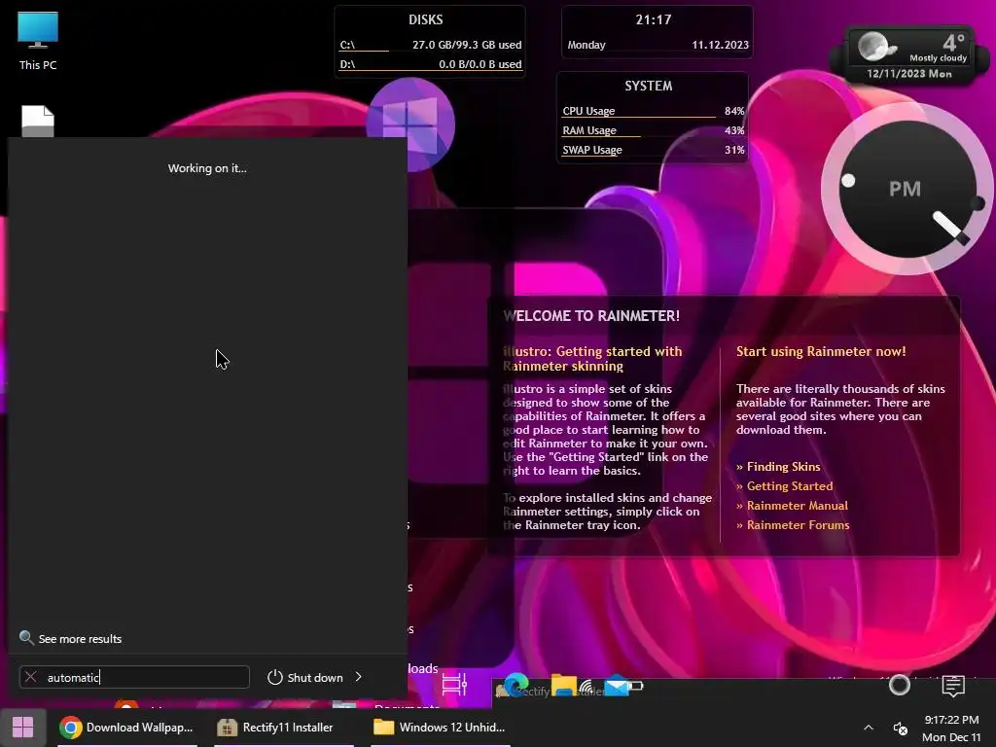Click the SYSTEM skin title
The height and width of the screenshot is (747, 996).
[x=648, y=86]
